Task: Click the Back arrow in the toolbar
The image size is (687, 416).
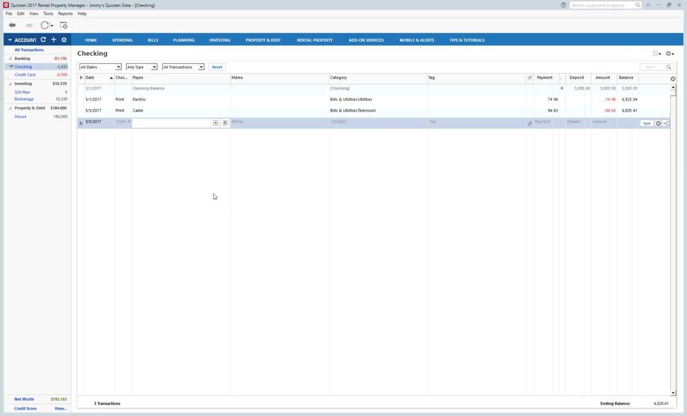Action: [12, 25]
